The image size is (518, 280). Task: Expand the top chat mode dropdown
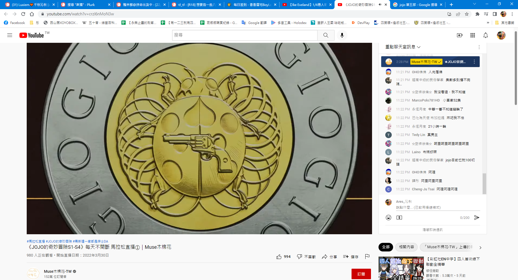coord(403,47)
